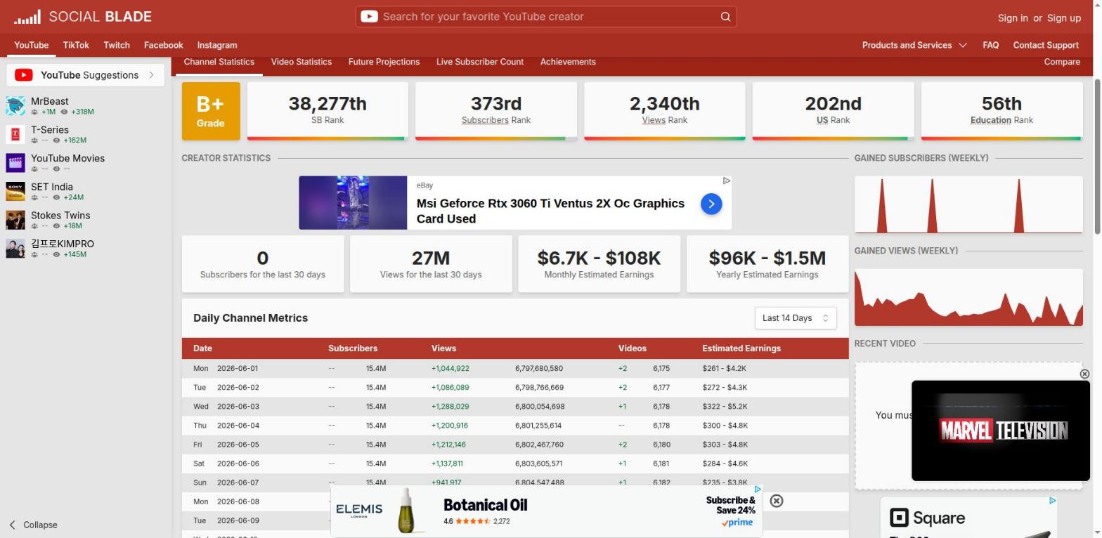Select the Channel Statistics tab
1102x538 pixels.
[x=219, y=62]
